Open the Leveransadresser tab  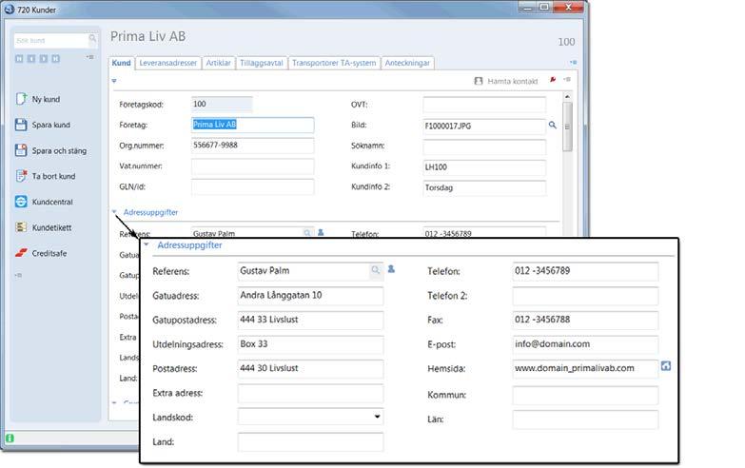[x=167, y=63]
